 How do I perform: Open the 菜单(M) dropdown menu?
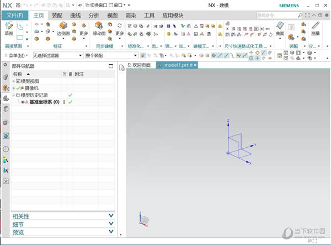pyautogui.click(x=16, y=55)
